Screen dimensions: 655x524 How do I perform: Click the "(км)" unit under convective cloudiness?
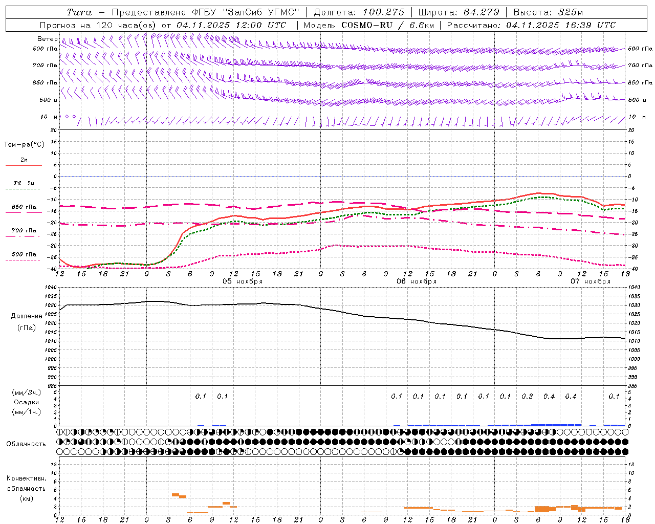tap(27, 498)
